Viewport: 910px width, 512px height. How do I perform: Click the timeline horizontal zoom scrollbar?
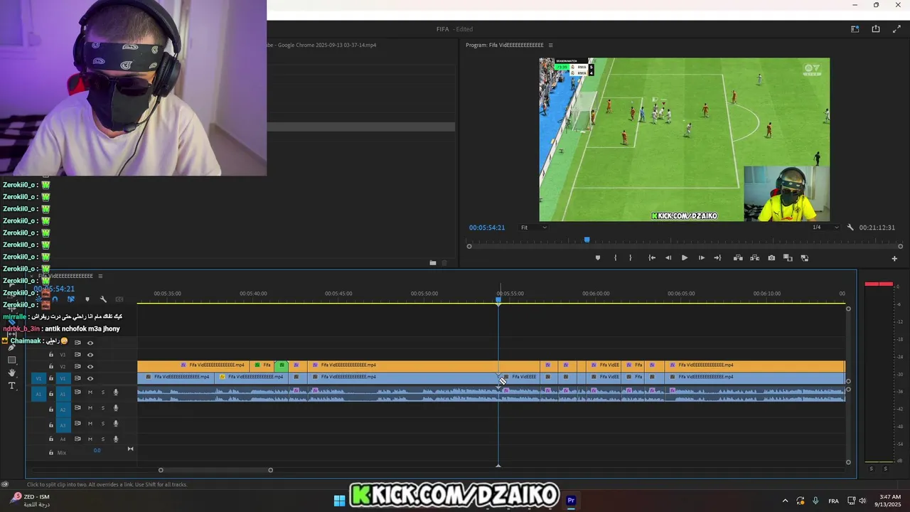tap(215, 470)
